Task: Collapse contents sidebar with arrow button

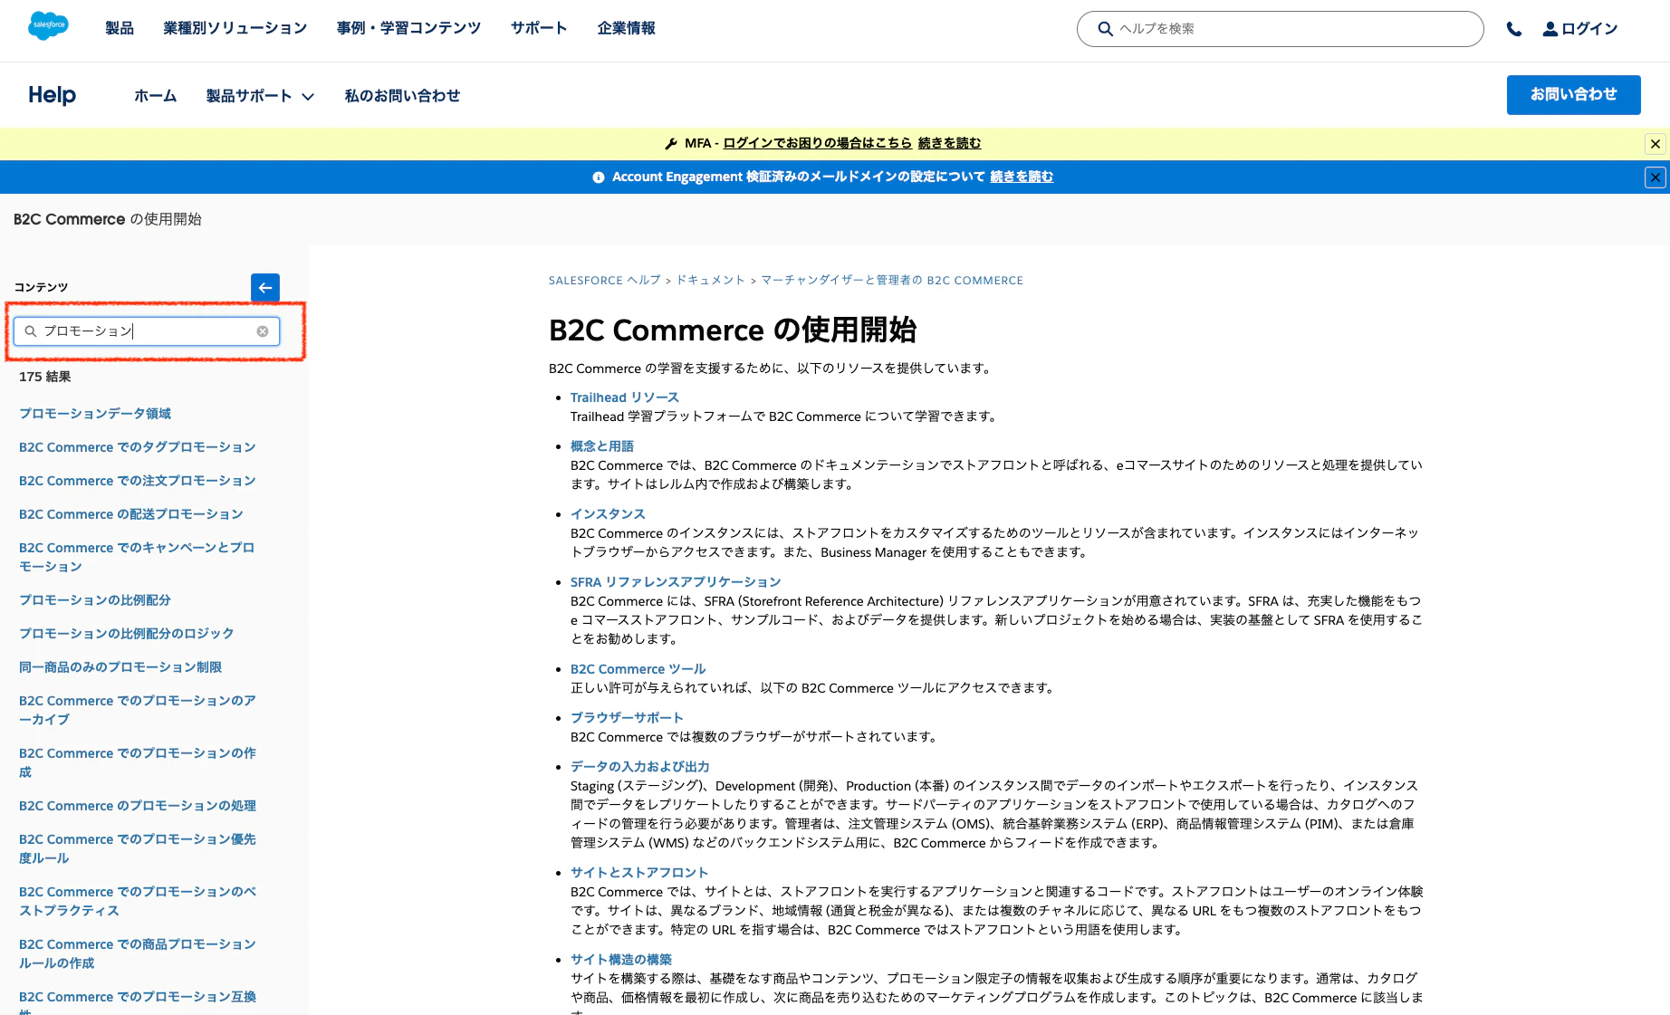Action: tap(265, 288)
